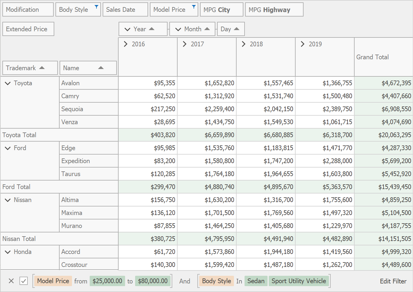Select the Taurus row header
413x292 pixels.
point(89,174)
